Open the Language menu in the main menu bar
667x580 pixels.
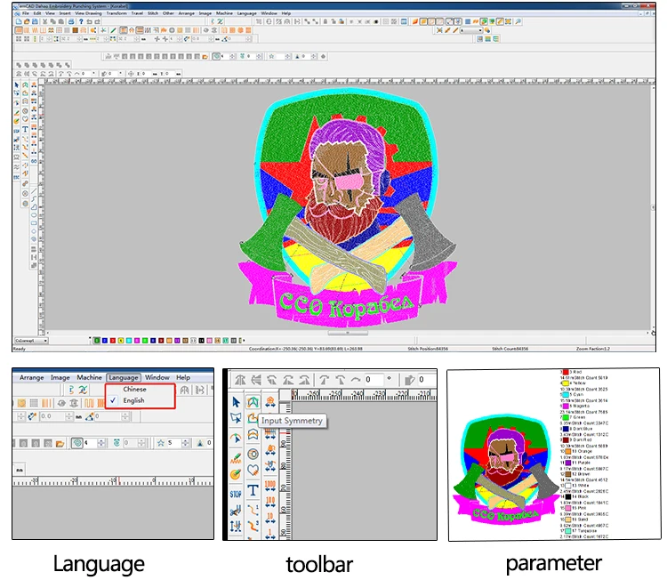pos(246,13)
